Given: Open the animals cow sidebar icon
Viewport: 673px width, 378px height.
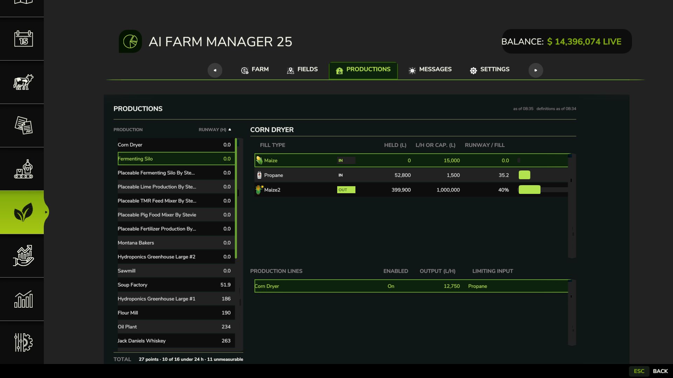Looking at the screenshot, I should click(23, 82).
